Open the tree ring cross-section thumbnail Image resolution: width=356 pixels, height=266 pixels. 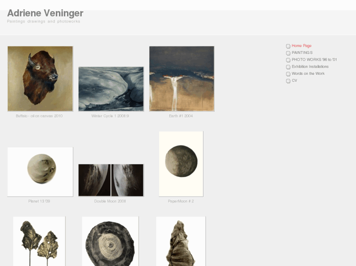(110, 241)
